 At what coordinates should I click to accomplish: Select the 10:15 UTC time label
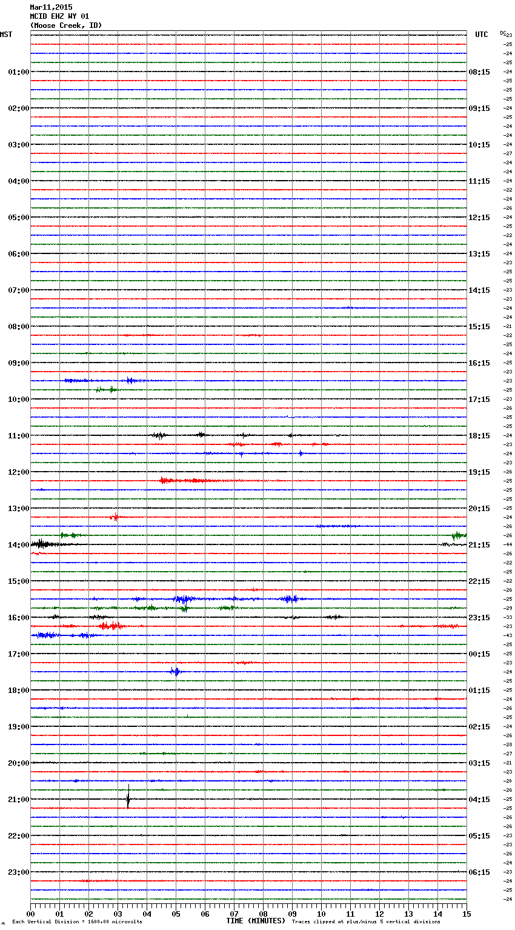[x=479, y=145]
